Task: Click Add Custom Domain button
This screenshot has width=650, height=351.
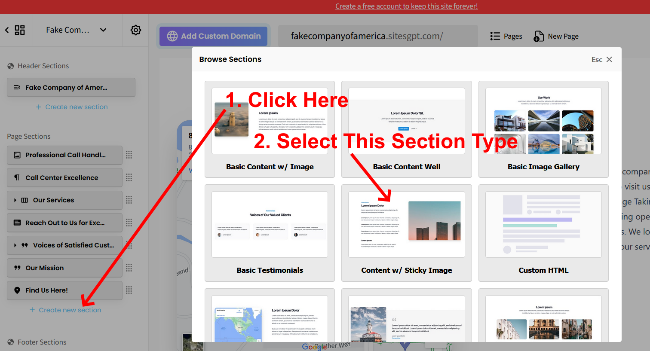Action: click(213, 37)
